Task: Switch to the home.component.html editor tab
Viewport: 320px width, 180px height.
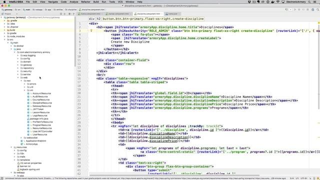Action: [x=90, y=14]
